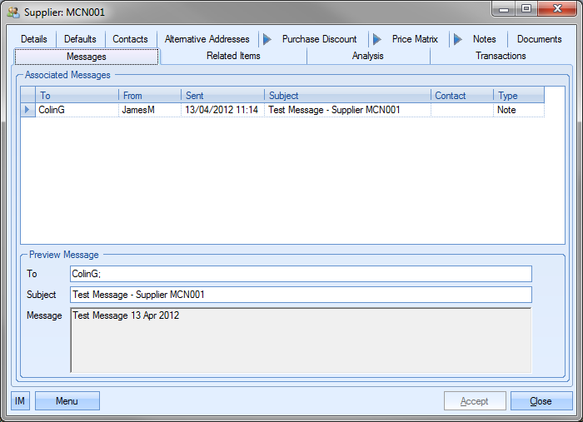
Task: Go to Alternative Addresses tab
Action: [x=207, y=39]
